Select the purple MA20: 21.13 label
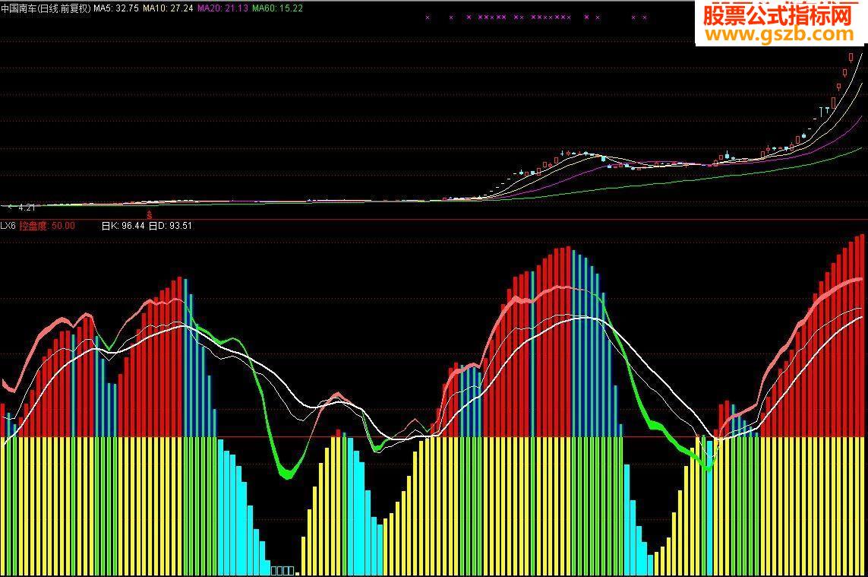868x577 pixels. click(x=223, y=8)
